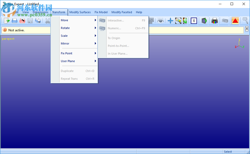Select the New Model icon
Image resolution: width=250 pixels, height=154 pixels.
(6, 21)
